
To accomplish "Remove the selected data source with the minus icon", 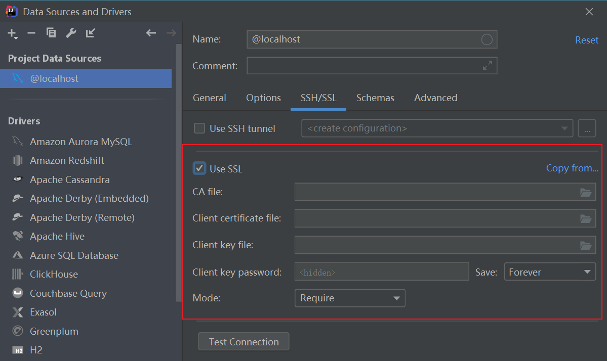I will click(31, 33).
